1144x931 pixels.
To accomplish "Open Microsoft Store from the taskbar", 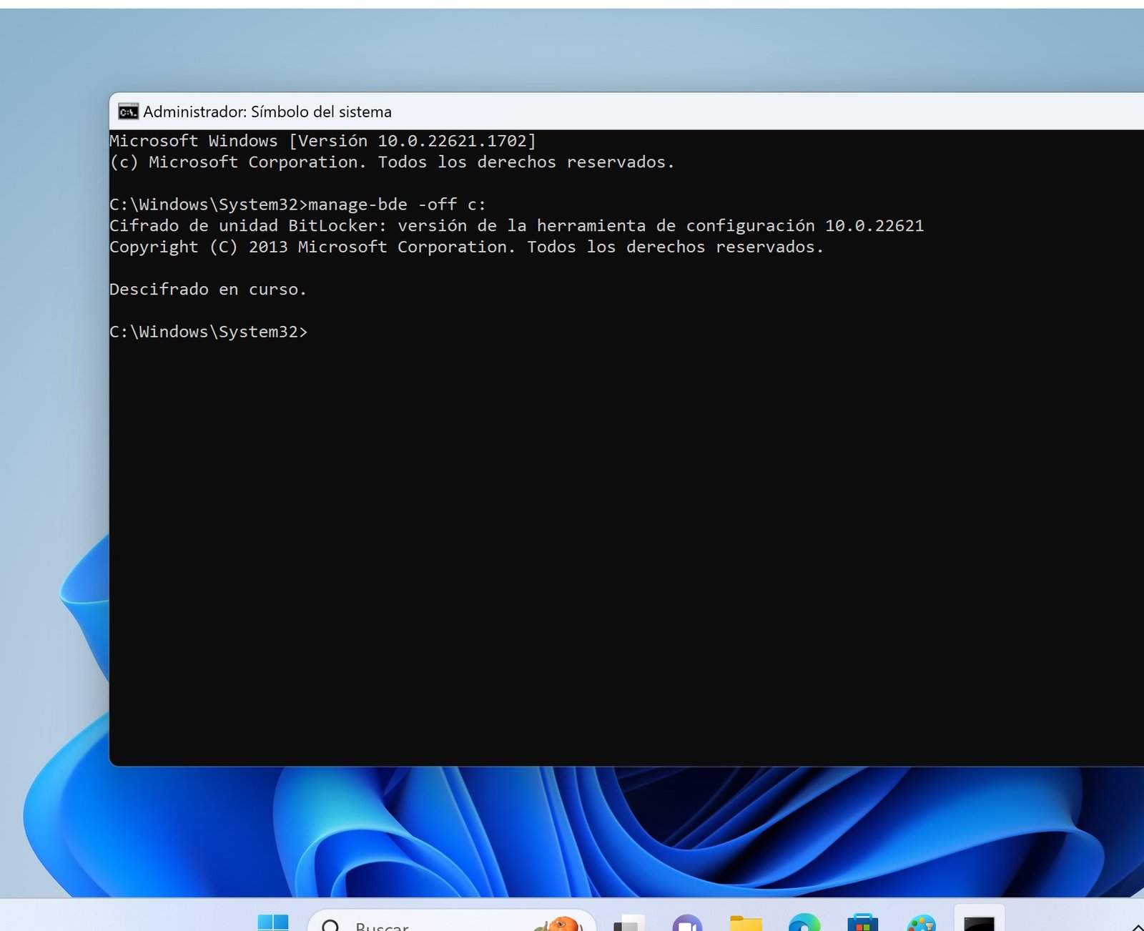I will (x=862, y=924).
